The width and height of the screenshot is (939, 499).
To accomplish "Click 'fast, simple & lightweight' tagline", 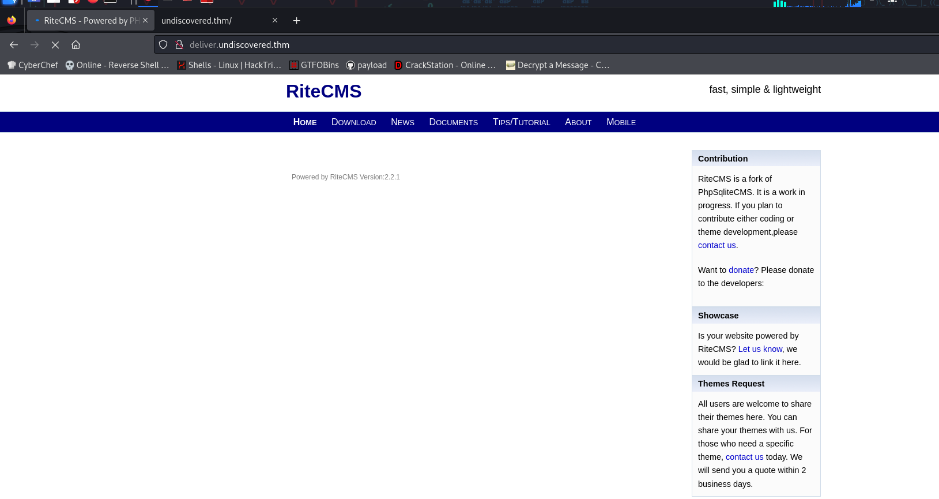I will (x=765, y=89).
